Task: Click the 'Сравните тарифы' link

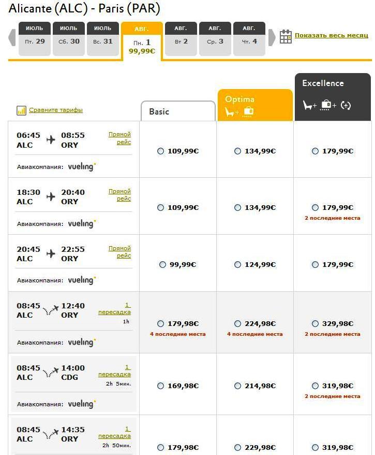Action: [56, 110]
